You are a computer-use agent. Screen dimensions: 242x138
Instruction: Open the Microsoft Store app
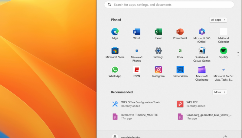click(115, 51)
